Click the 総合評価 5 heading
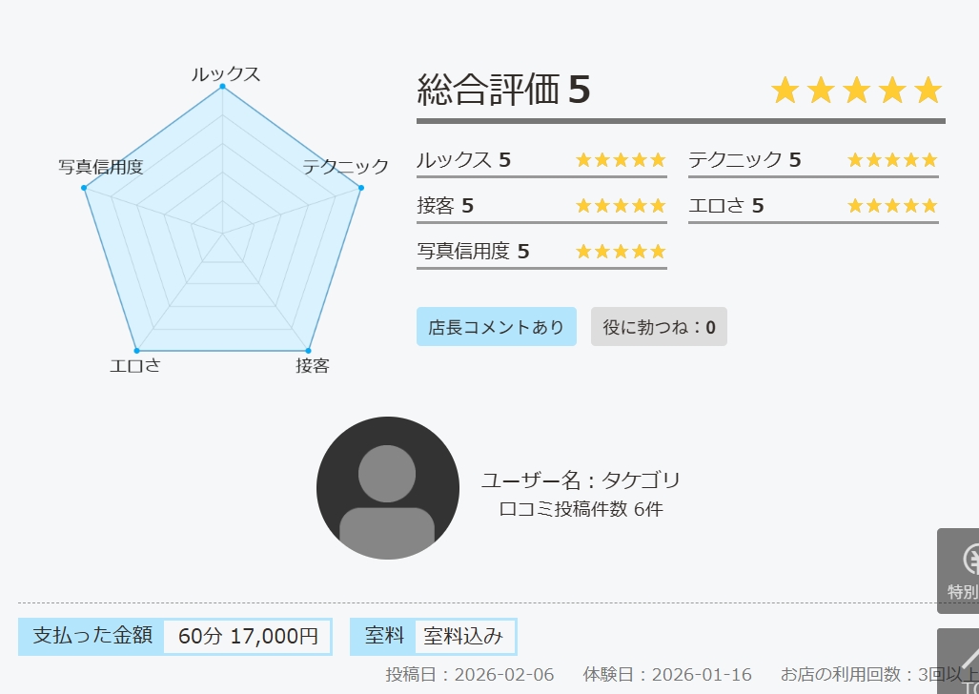The width and height of the screenshot is (979, 694). coord(504,91)
